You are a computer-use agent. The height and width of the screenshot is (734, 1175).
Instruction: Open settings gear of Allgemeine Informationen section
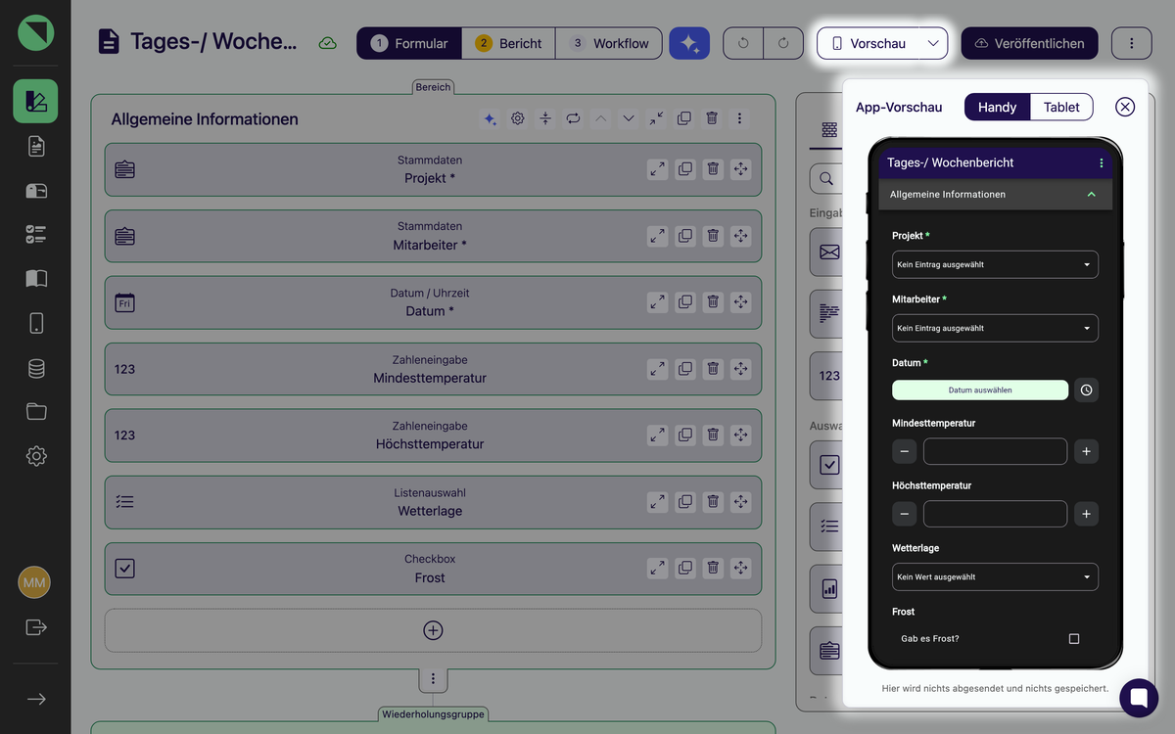[518, 118]
